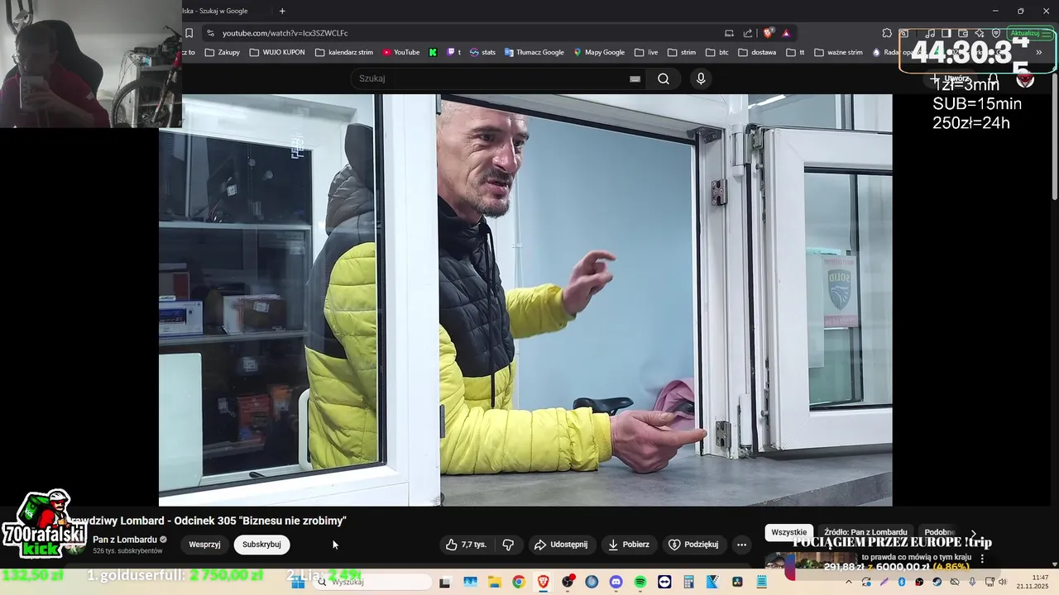Click the Subskrybuj subscribe button
The image size is (1059, 595).
[x=261, y=545]
